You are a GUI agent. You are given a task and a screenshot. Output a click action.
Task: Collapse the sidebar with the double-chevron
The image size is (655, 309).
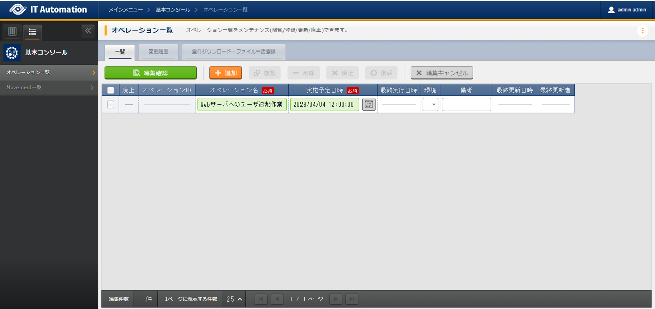[x=87, y=31]
